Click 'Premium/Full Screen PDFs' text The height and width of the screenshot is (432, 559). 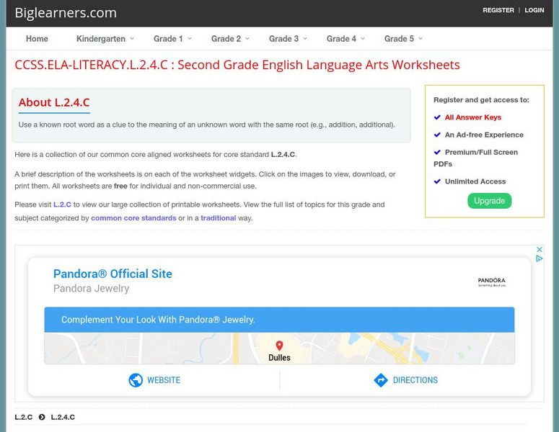[x=475, y=158]
